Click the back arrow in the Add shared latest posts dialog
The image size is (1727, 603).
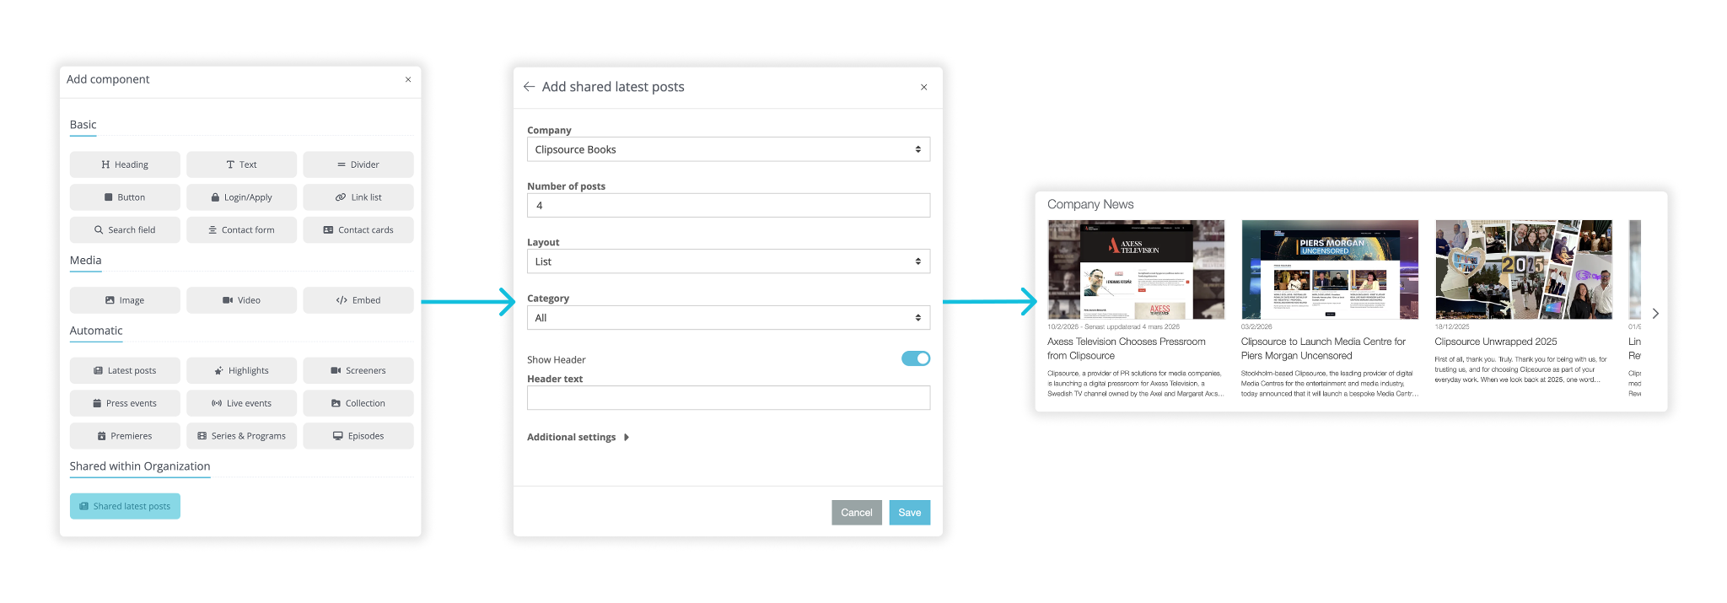point(529,87)
